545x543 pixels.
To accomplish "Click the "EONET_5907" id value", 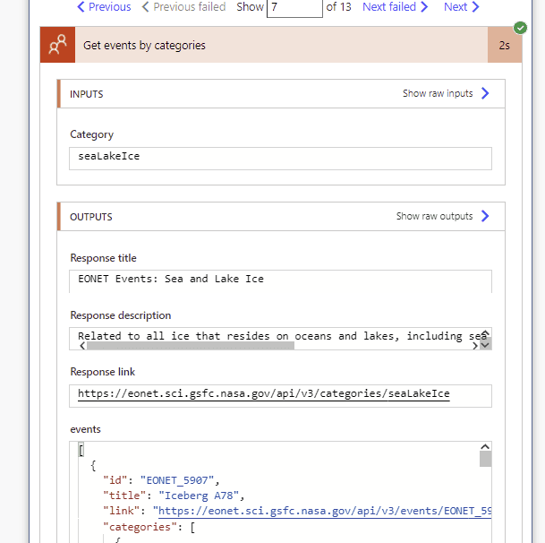I will pyautogui.click(x=177, y=480).
